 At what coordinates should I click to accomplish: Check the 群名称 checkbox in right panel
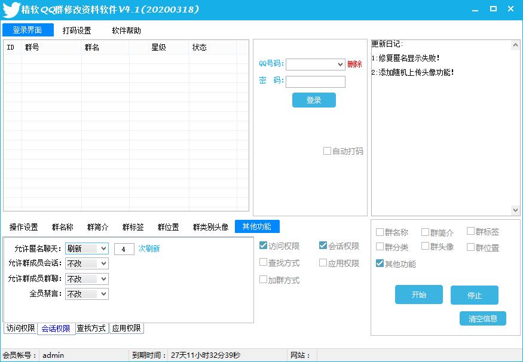(380, 232)
